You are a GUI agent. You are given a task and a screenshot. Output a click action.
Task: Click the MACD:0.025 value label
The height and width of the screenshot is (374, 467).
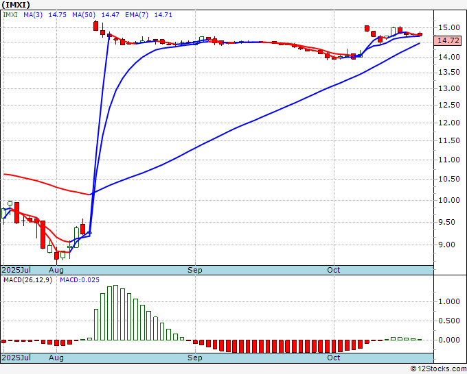tap(80, 280)
